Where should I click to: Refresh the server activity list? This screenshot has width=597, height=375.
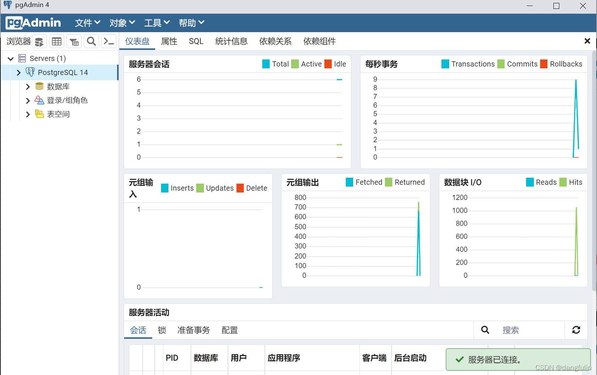[576, 330]
